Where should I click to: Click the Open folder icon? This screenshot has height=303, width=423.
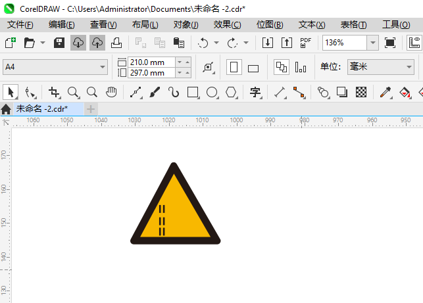(x=30, y=43)
